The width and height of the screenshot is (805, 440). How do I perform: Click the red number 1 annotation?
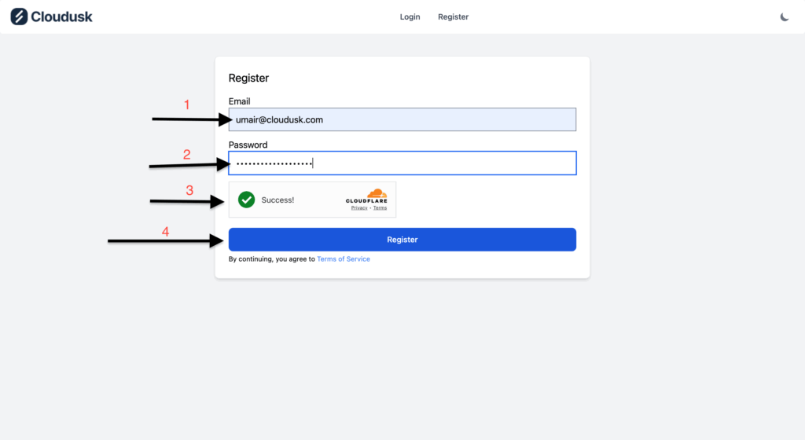pyautogui.click(x=186, y=104)
